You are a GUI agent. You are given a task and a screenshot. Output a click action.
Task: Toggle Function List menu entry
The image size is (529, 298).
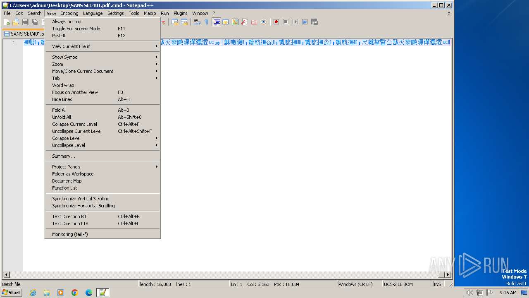(102, 188)
